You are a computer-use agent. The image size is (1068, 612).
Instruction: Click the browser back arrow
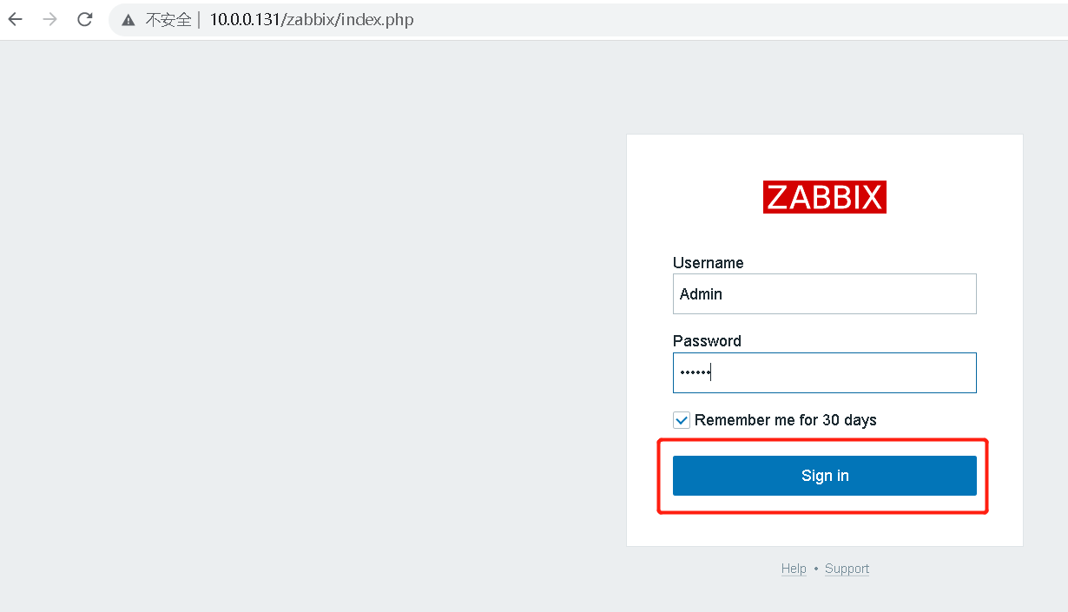[16, 19]
